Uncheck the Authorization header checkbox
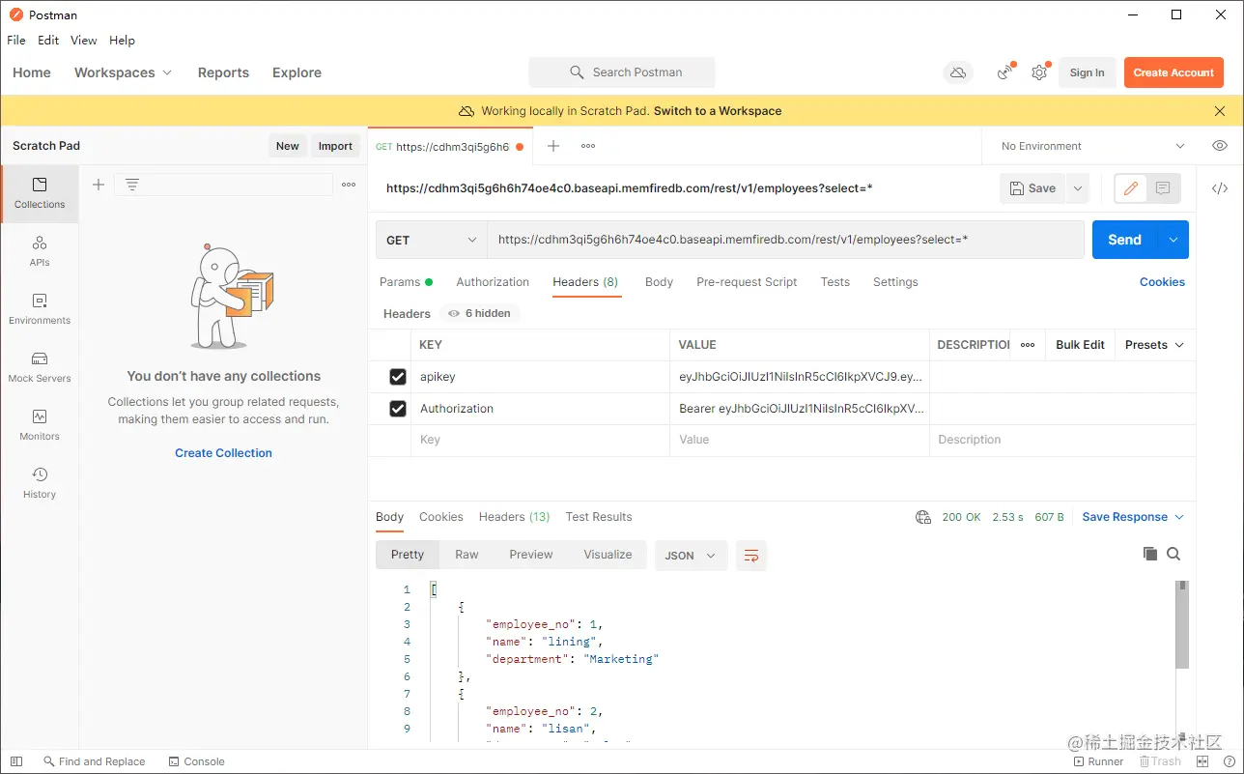This screenshot has height=774, width=1244. (x=397, y=409)
